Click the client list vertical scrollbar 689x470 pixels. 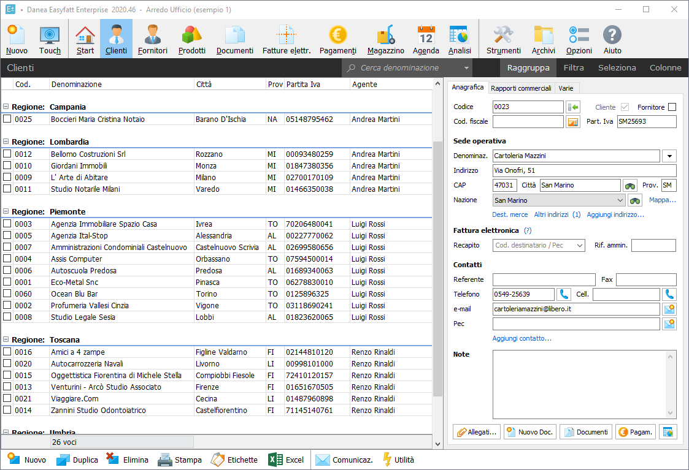pos(437,270)
